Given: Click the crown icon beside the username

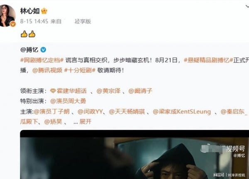Looking at the screenshot, I should (x=44, y=11).
